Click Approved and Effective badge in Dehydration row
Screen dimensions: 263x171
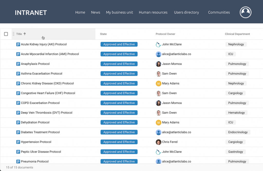[119, 122]
